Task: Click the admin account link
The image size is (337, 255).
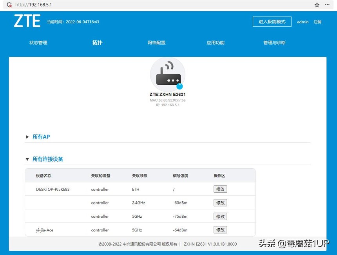Action: tap(303, 22)
